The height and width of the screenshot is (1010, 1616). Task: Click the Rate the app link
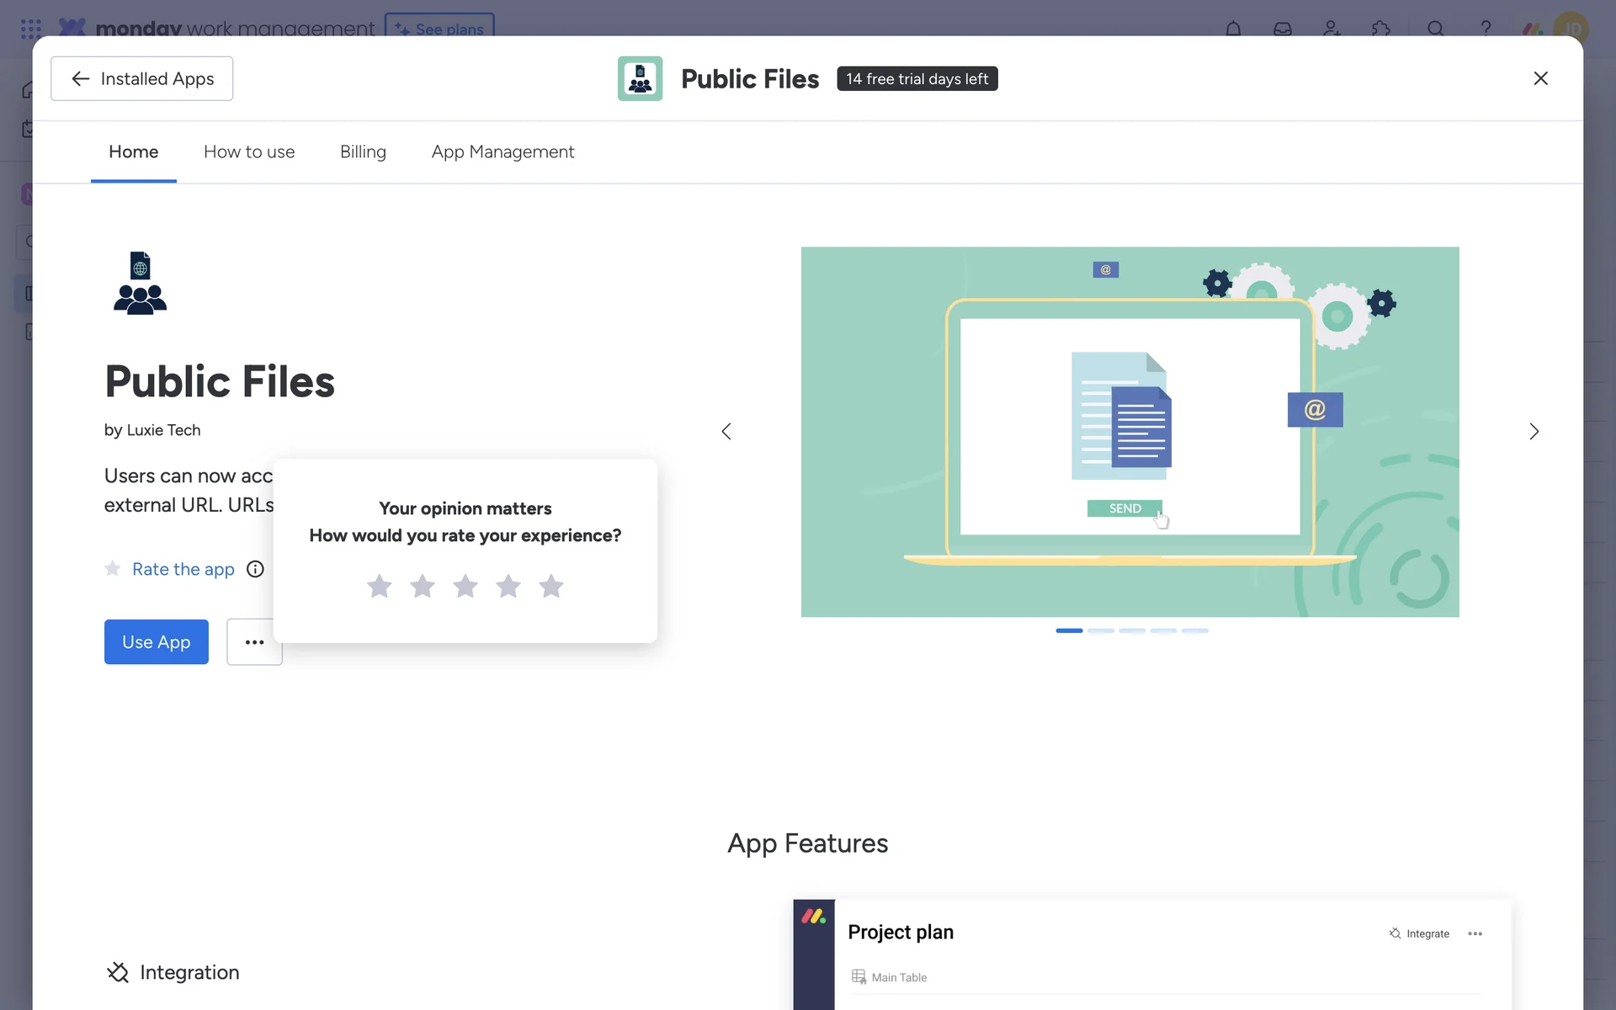pos(183,570)
